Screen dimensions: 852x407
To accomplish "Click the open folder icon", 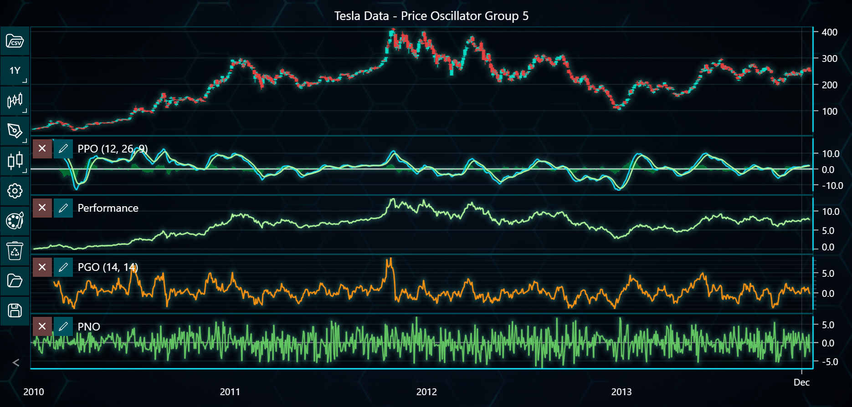I will (15, 281).
